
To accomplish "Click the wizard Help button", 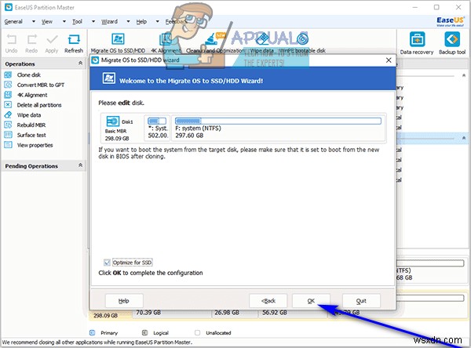I will coord(124,301).
